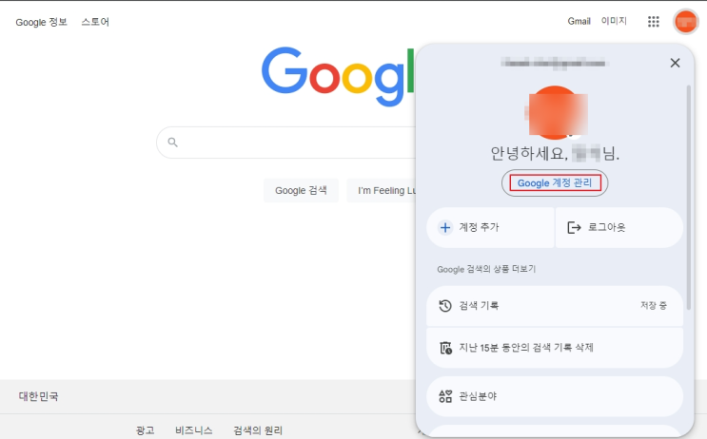The width and height of the screenshot is (707, 439).
Task: Open 스토어 link
Action: click(x=95, y=22)
